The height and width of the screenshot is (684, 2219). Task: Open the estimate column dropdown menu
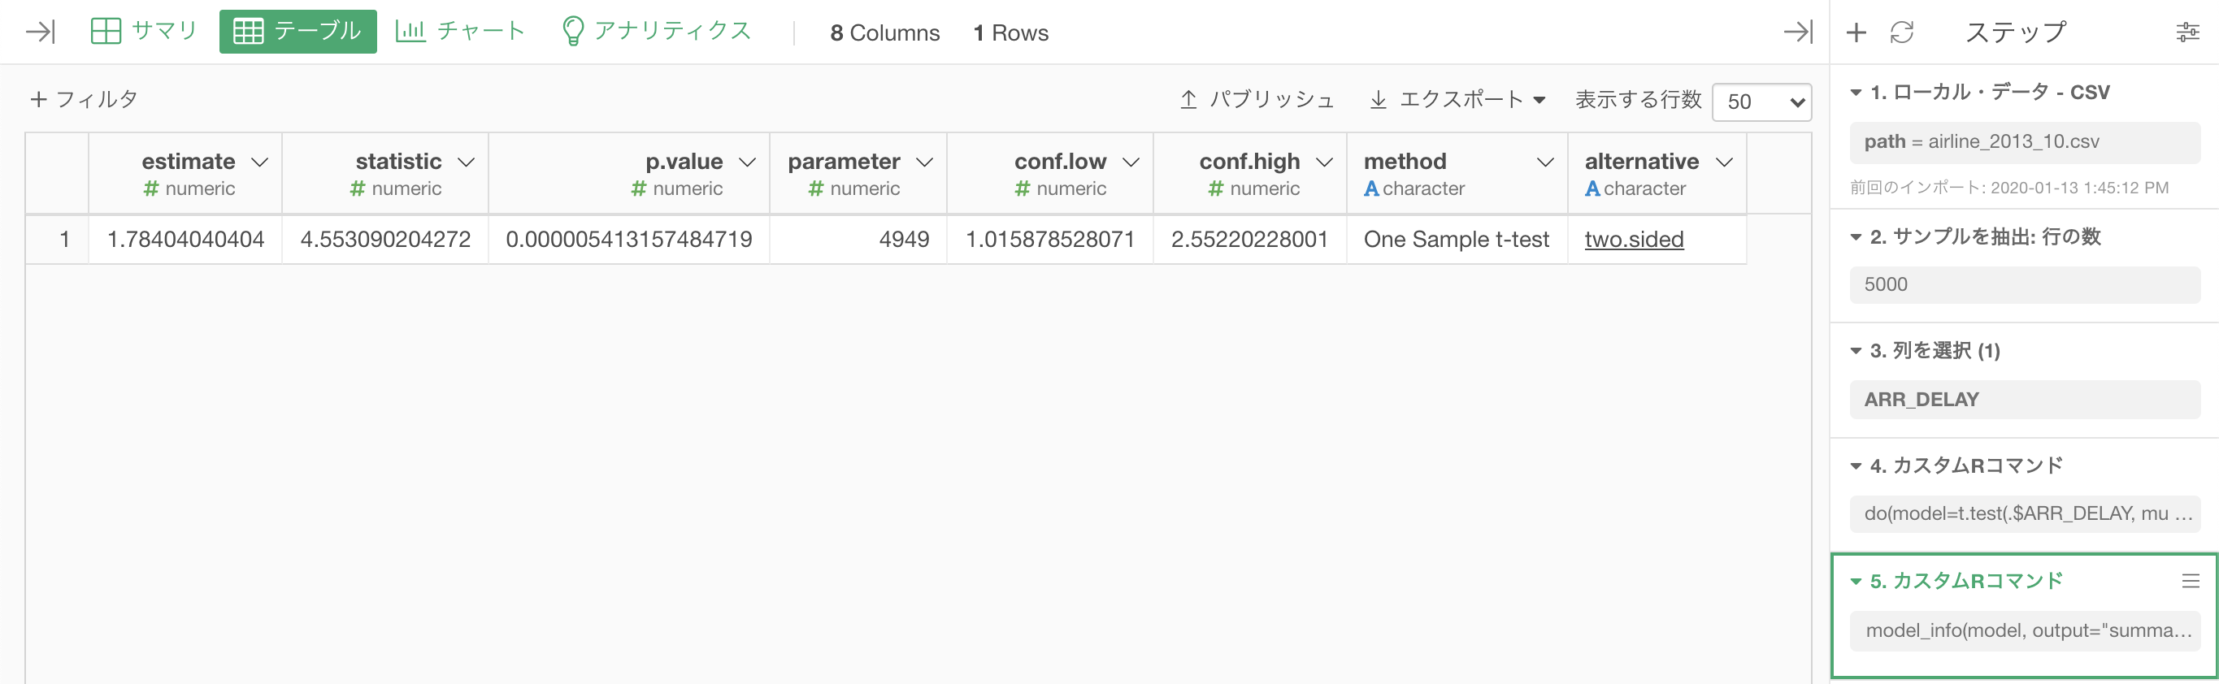coord(259,162)
